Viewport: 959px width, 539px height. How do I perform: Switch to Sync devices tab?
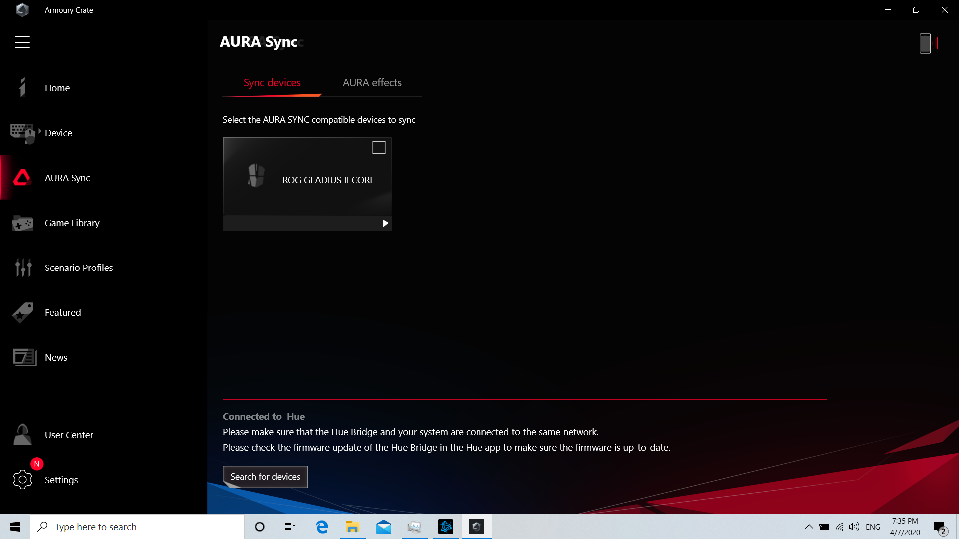[x=272, y=83]
